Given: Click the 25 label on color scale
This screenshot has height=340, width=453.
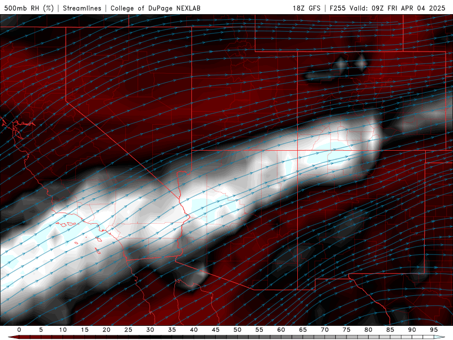Looking at the screenshot, I should coord(129,330).
